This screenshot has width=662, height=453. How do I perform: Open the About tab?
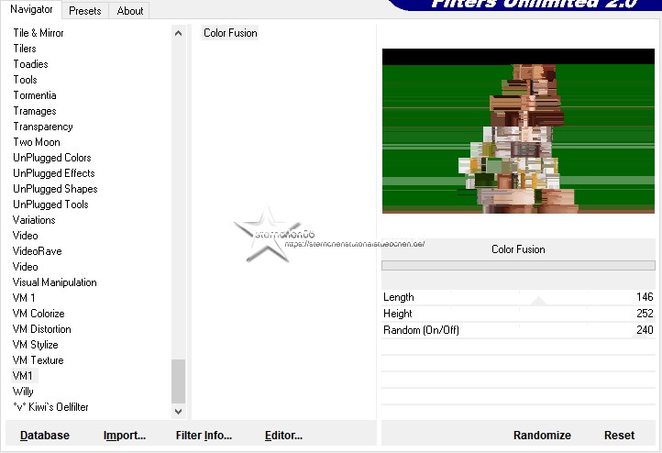coord(129,11)
